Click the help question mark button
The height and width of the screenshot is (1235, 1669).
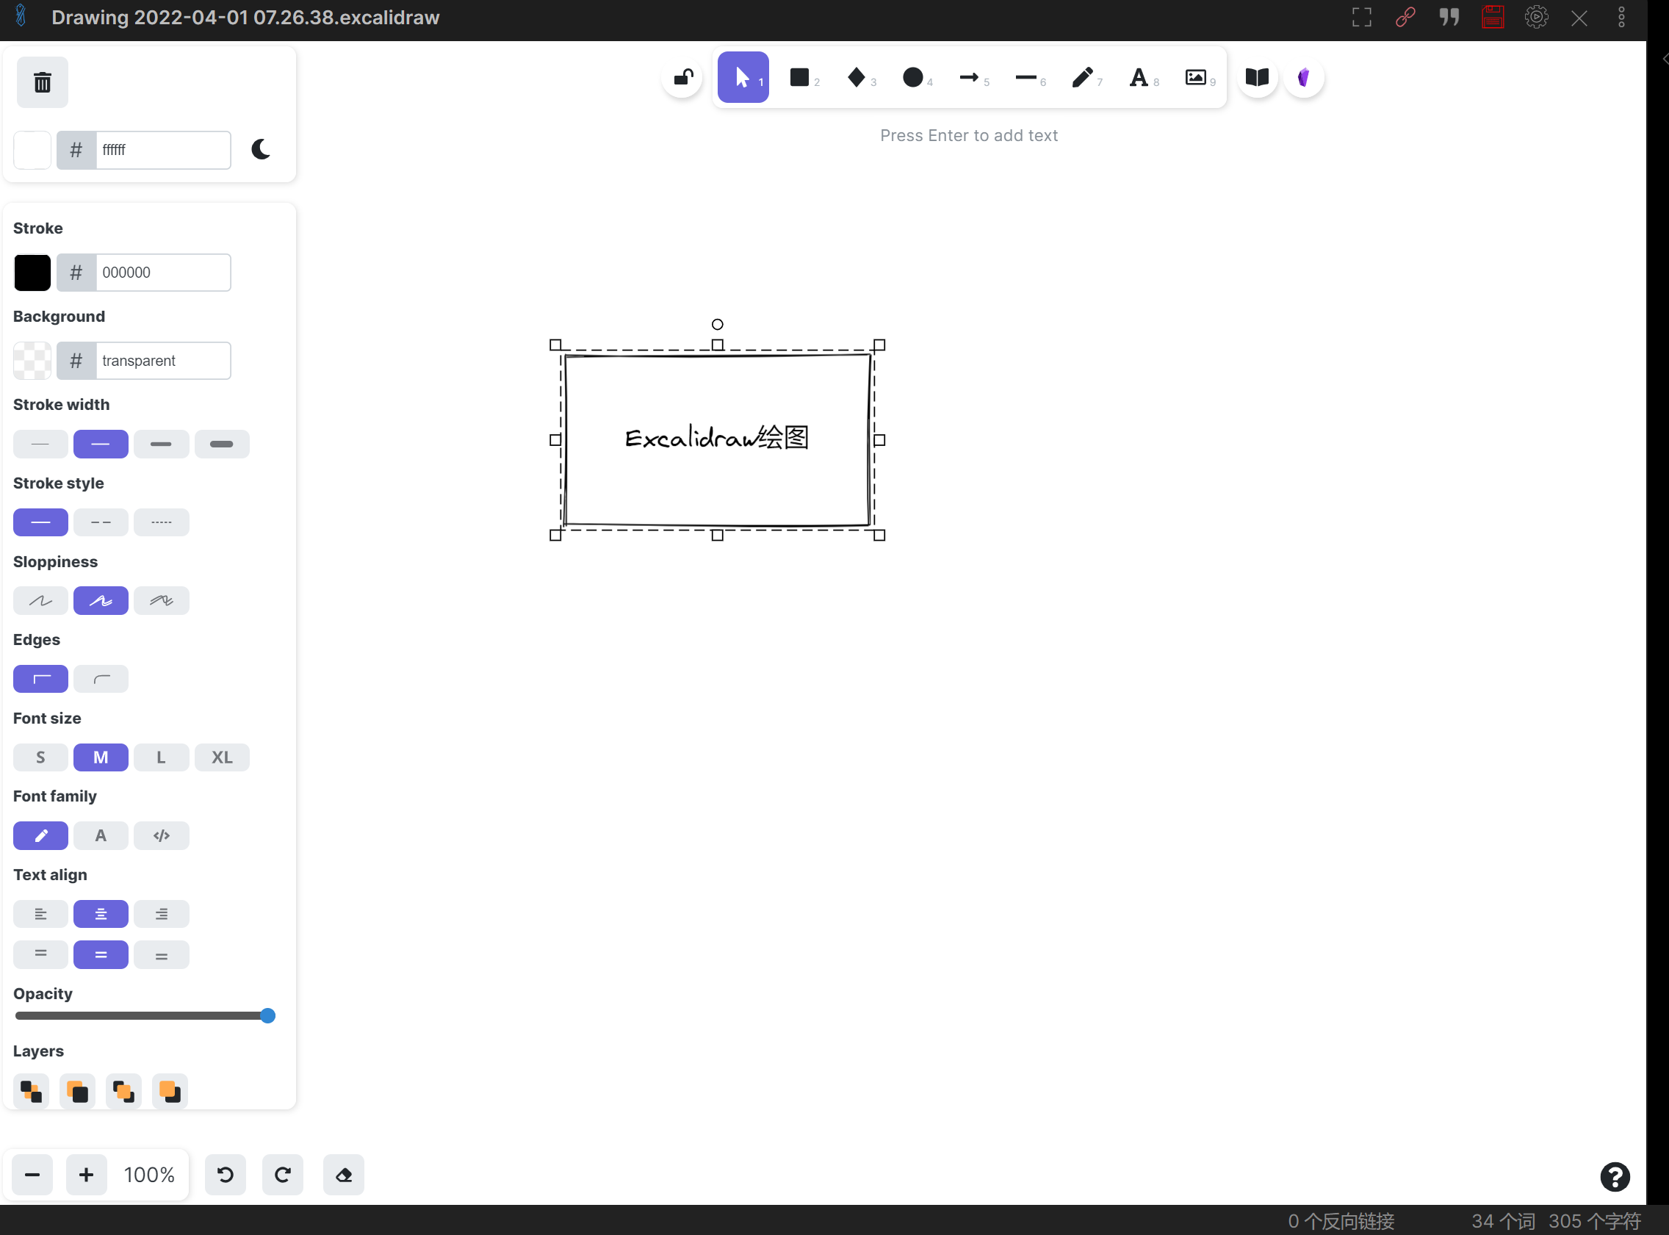pos(1615,1177)
